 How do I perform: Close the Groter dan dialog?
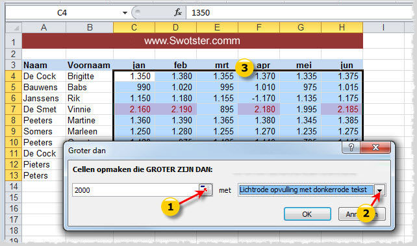click(x=375, y=147)
